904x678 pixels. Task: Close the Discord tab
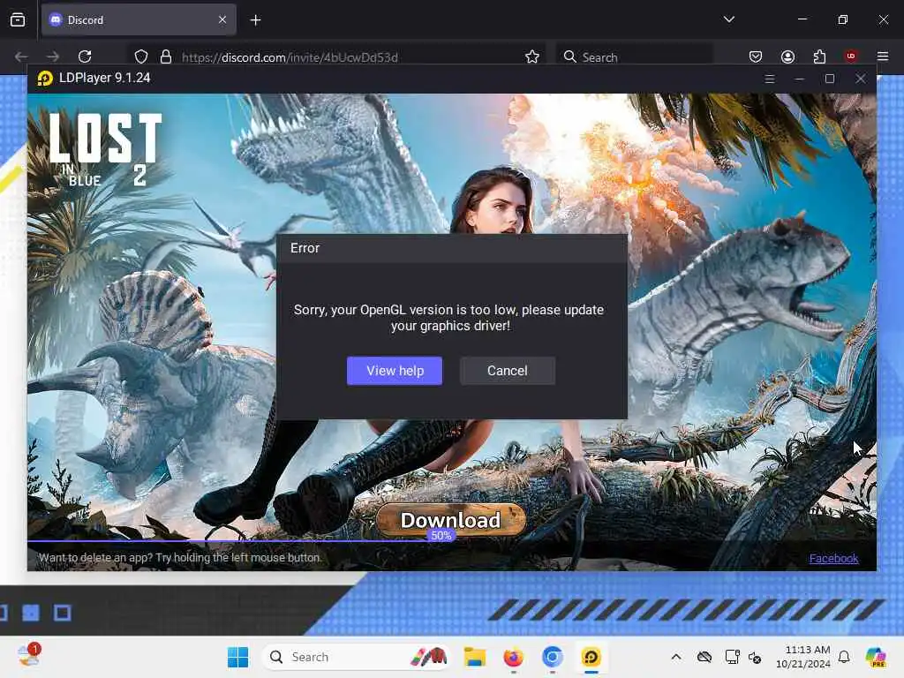click(222, 19)
